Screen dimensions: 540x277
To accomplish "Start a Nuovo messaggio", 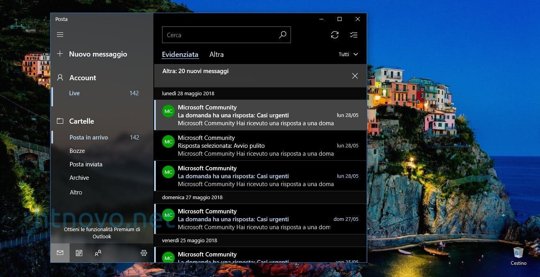I will click(98, 54).
